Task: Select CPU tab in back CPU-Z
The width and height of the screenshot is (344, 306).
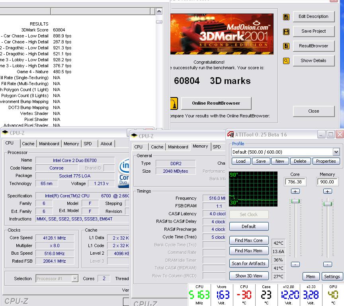Action: pos(10,143)
